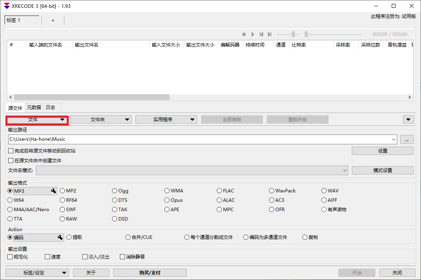The height and width of the screenshot is (280, 421).
Task: Open the far-right arrow dropdown button
Action: pos(409,120)
